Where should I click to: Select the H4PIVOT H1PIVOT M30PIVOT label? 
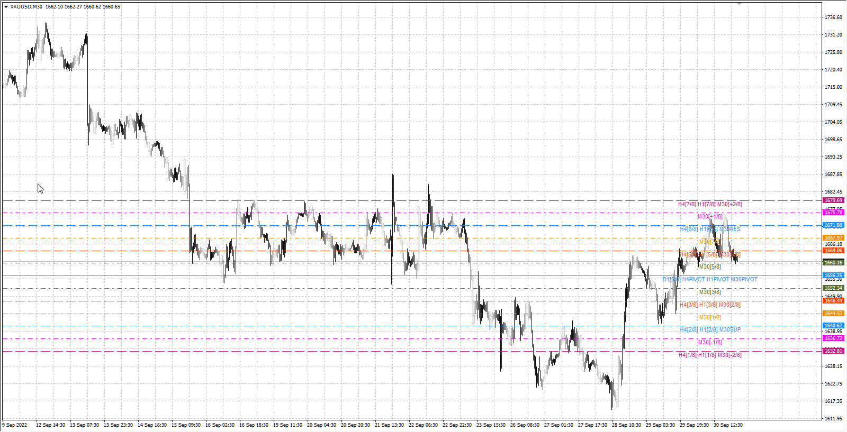[719, 279]
